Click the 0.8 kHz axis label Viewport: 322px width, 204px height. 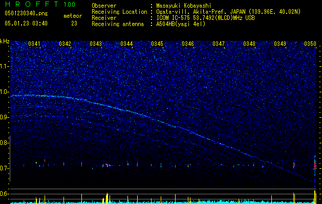click(5, 143)
